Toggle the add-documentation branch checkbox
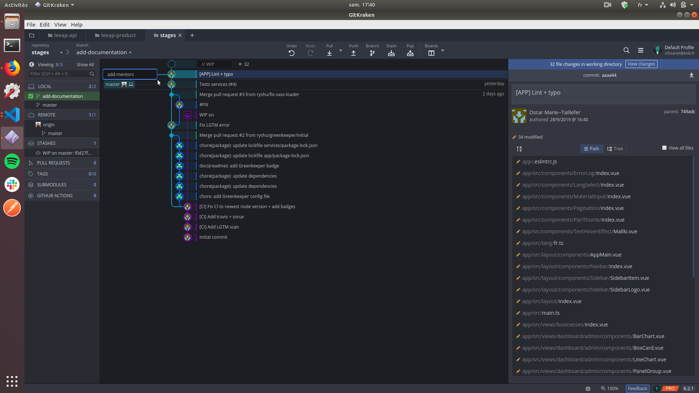This screenshot has width=699, height=393. coord(31,96)
